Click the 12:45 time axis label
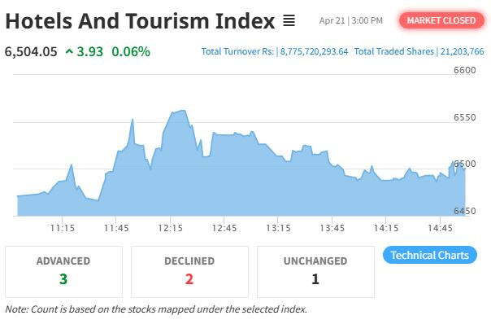Screen dimensions: 491x333 tap(224, 228)
